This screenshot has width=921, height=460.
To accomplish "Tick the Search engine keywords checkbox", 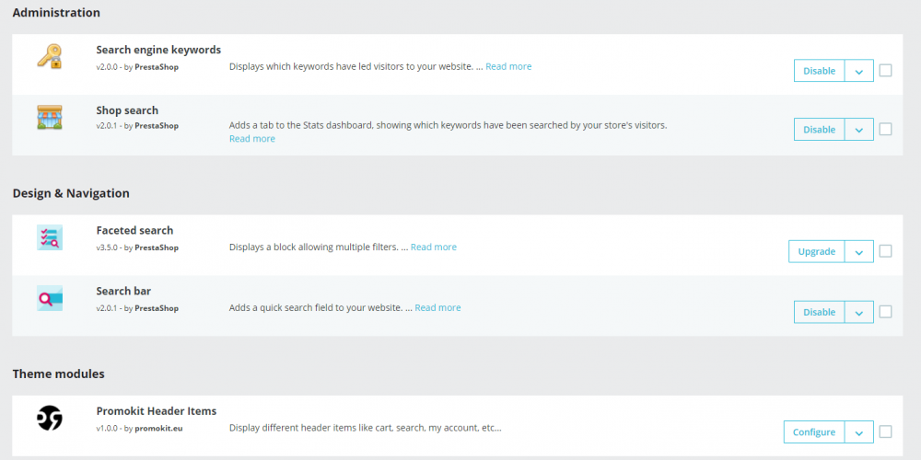I will pyautogui.click(x=885, y=71).
